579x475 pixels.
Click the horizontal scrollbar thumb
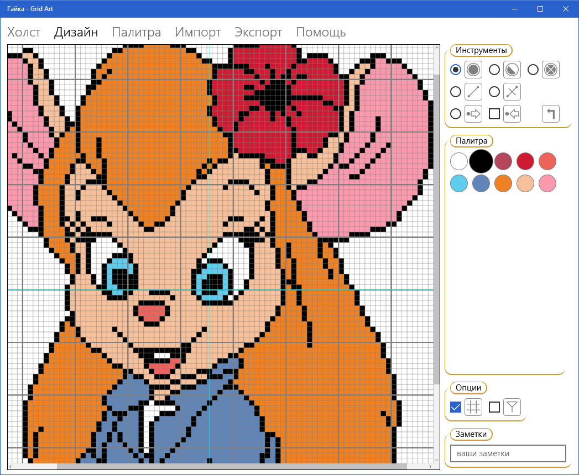coord(232,467)
